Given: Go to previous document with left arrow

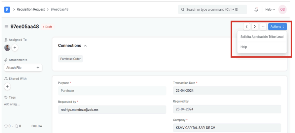Looking at the screenshot, I should point(247,27).
